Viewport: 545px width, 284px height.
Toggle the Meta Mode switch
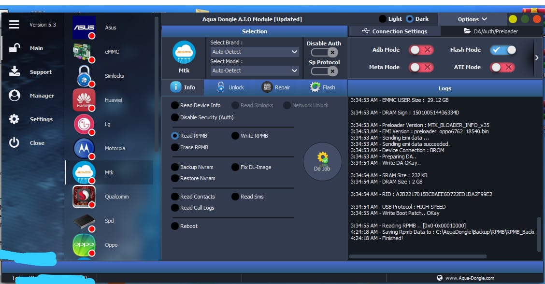tap(421, 67)
